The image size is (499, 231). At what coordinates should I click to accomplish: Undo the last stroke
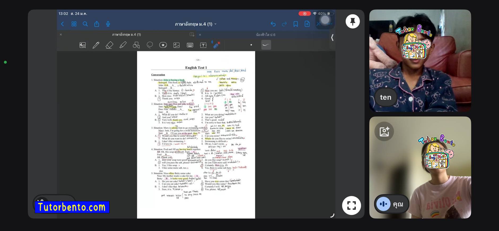coord(273,24)
